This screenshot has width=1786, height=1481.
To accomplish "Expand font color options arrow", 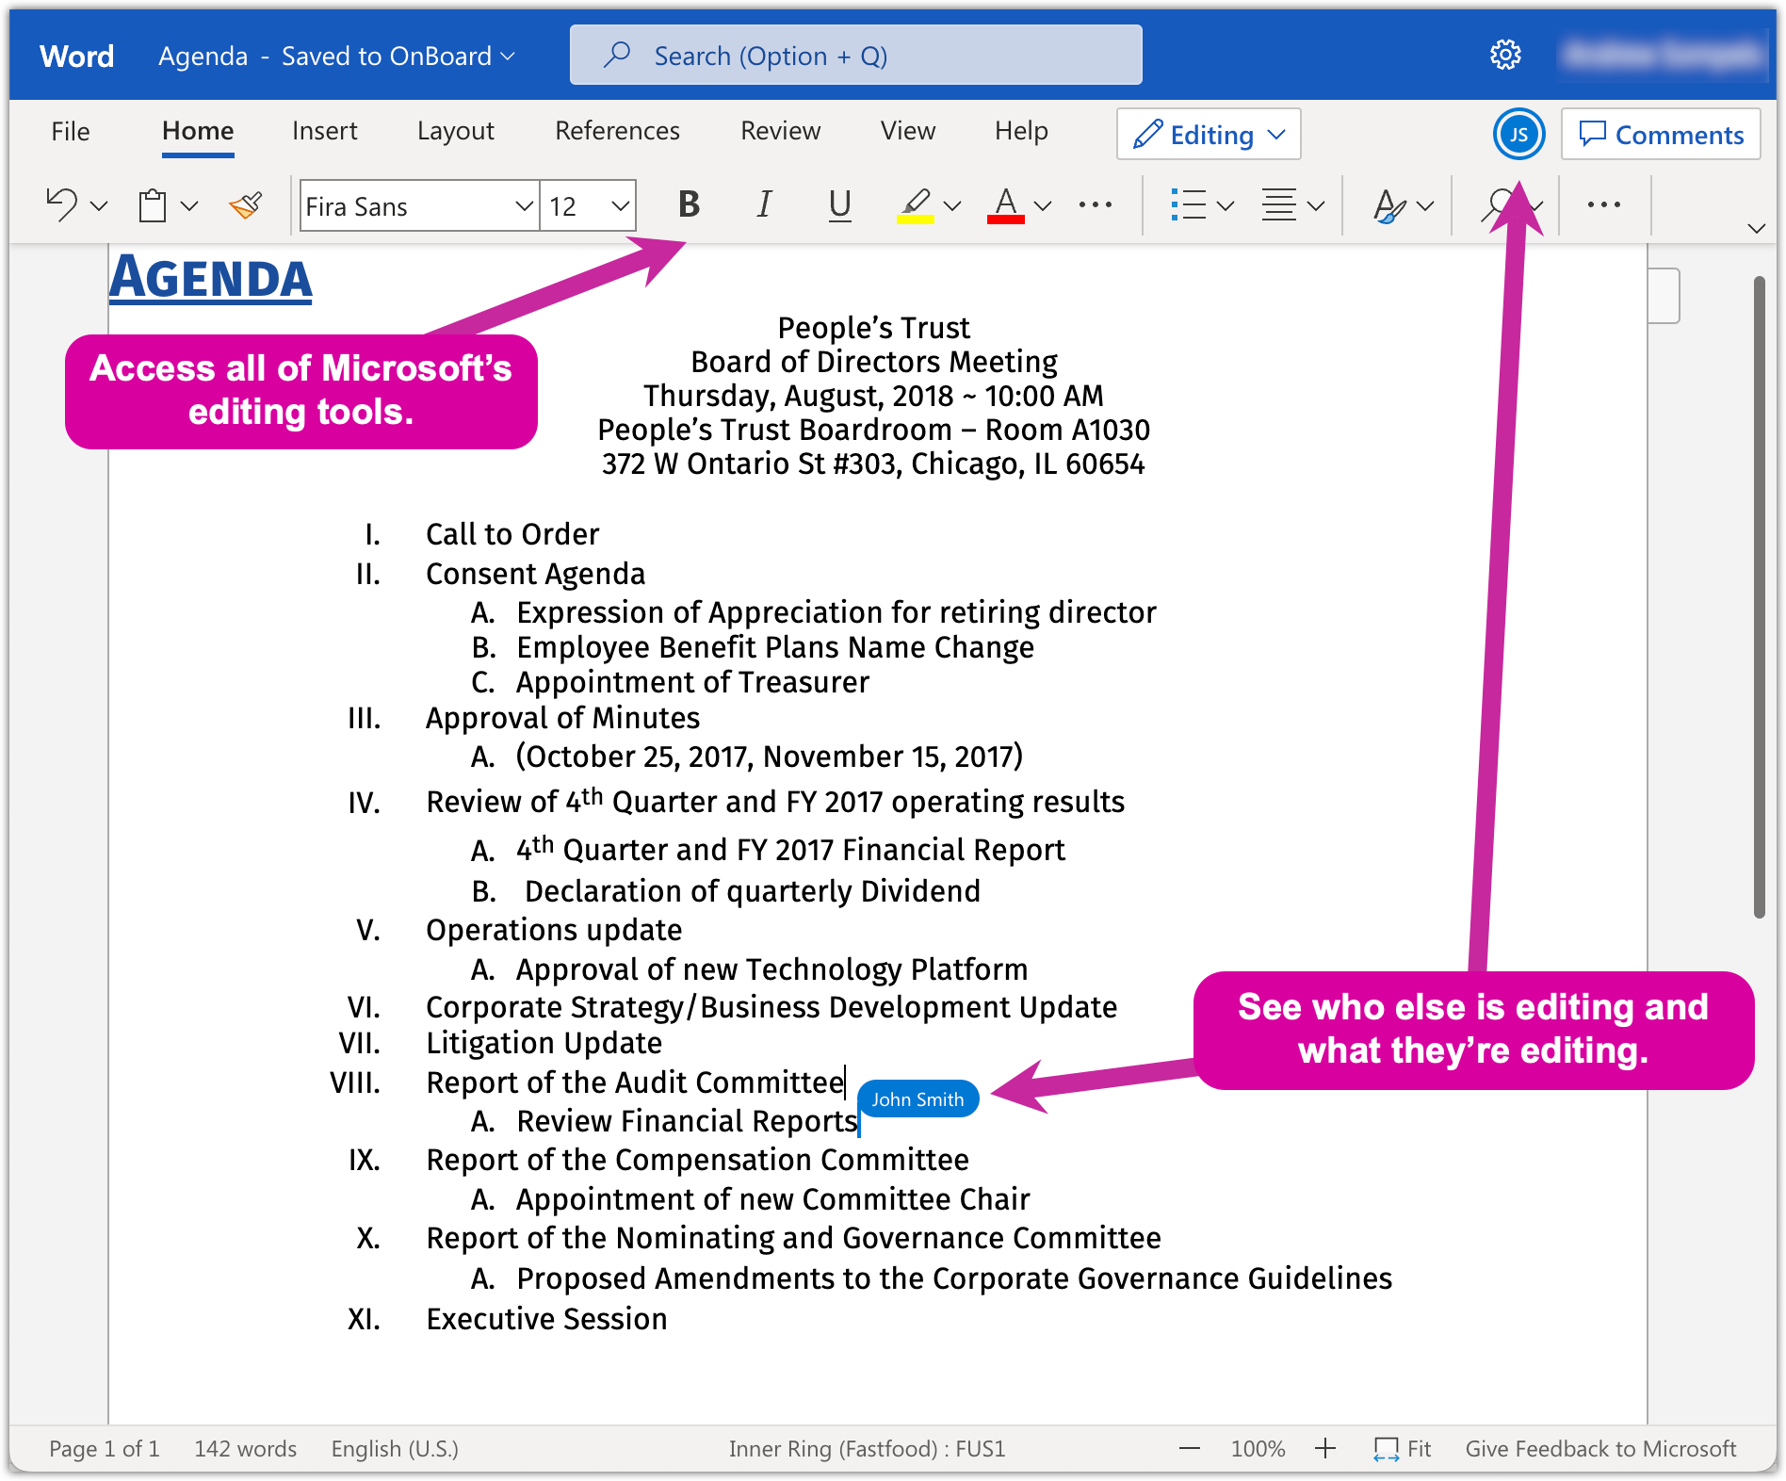I will (1043, 205).
